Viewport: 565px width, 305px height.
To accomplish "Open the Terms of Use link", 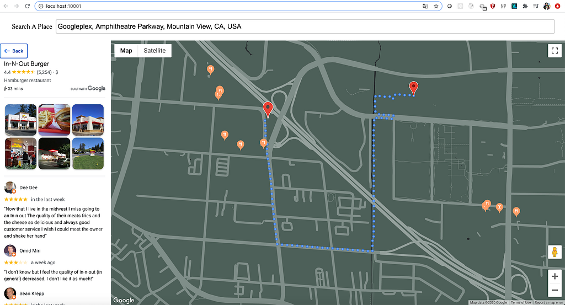I will [521, 302].
